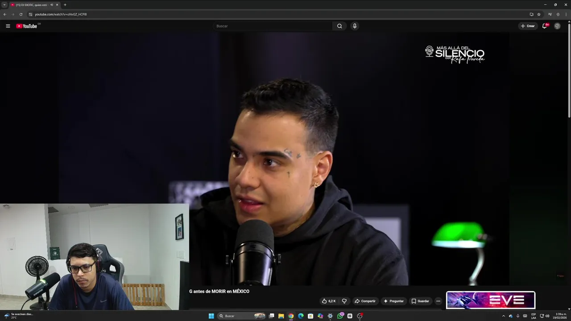Open the Windows Start menu

click(x=211, y=316)
